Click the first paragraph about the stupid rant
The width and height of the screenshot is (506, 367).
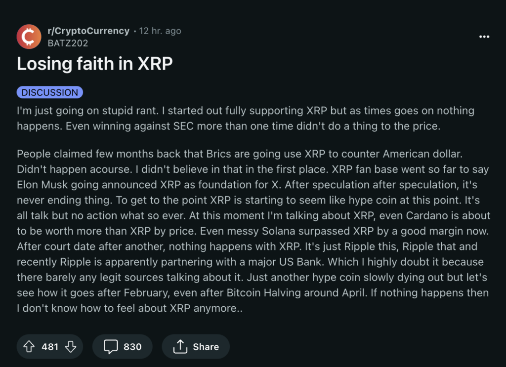point(246,118)
